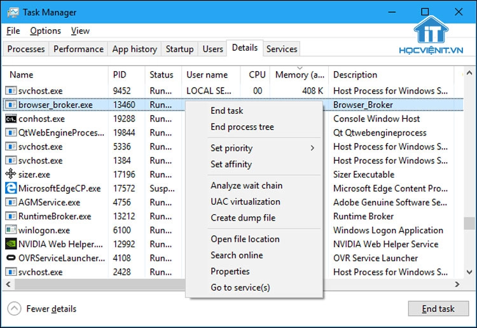Click the 408 K memory value
477x328 pixels.
pos(312,91)
